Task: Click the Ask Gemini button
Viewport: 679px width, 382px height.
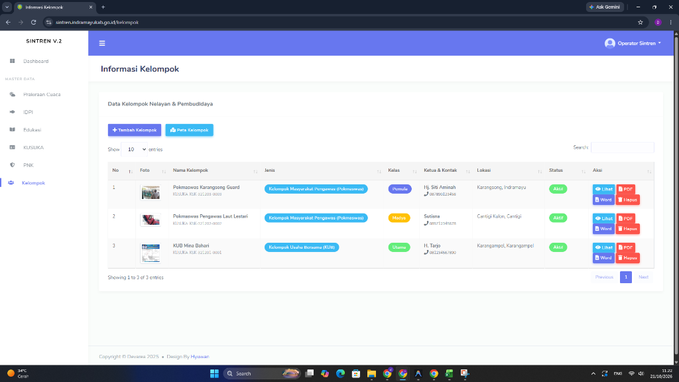Action: pyautogui.click(x=605, y=7)
